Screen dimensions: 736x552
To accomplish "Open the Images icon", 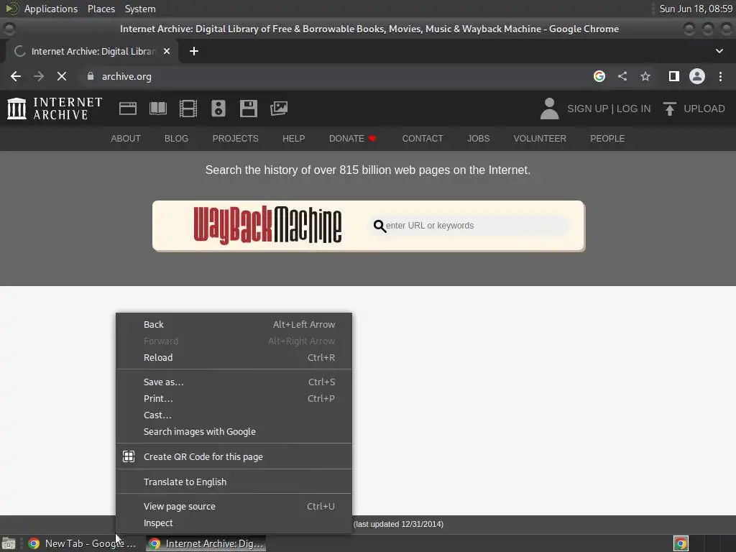I will point(279,109).
